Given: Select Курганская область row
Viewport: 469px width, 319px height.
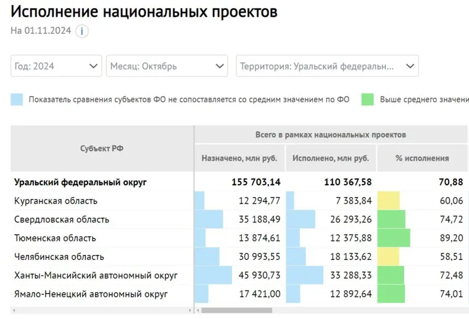Looking at the screenshot, I should (56, 201).
